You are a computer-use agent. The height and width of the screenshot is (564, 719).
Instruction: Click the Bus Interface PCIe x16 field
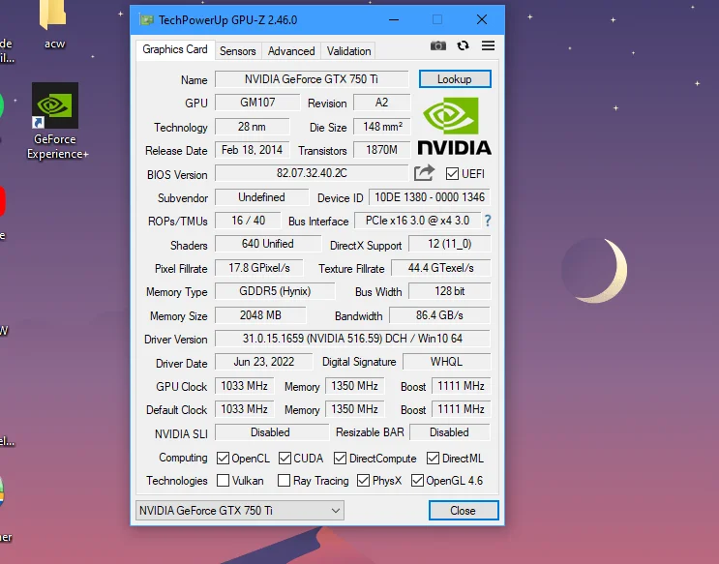pyautogui.click(x=417, y=221)
